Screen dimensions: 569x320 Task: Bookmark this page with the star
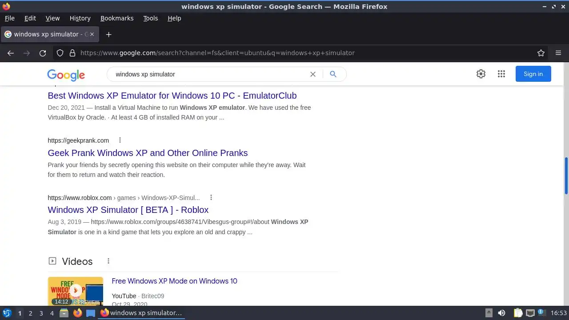[x=541, y=53]
